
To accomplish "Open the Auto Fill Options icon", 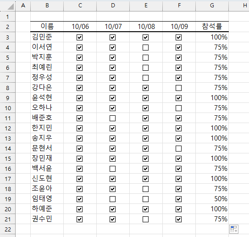I will point(234,229).
